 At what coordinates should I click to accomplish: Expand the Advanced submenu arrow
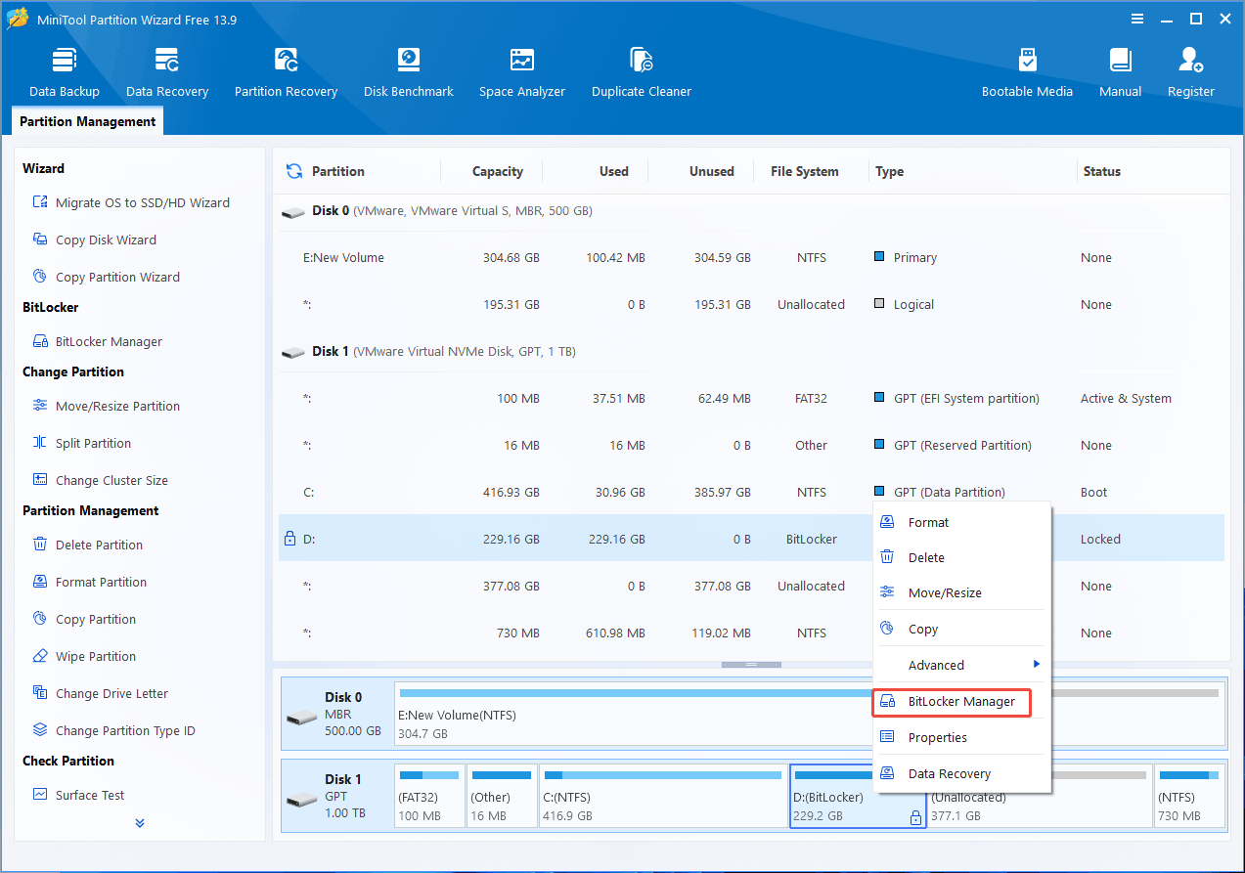(1037, 665)
